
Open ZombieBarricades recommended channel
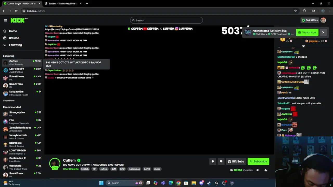point(22,129)
